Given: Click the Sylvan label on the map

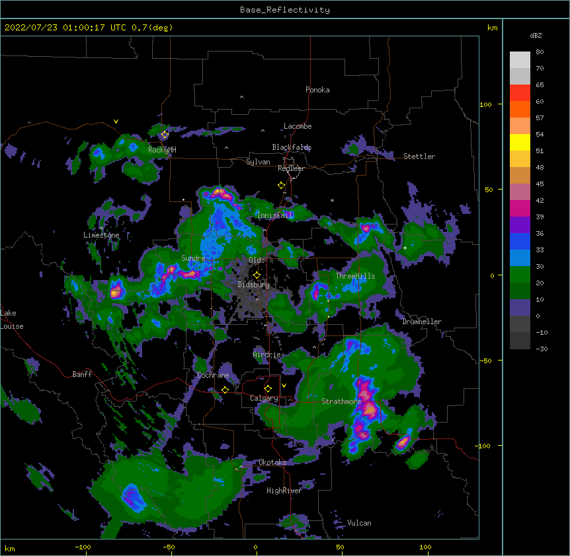Looking at the screenshot, I should [258, 162].
